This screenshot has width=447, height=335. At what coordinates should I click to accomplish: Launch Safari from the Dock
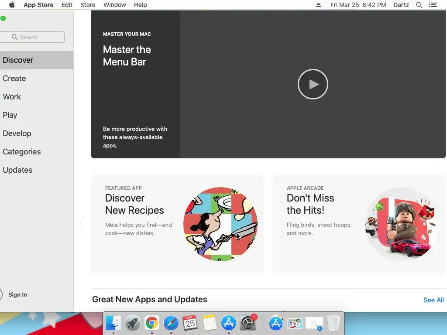pos(171,323)
